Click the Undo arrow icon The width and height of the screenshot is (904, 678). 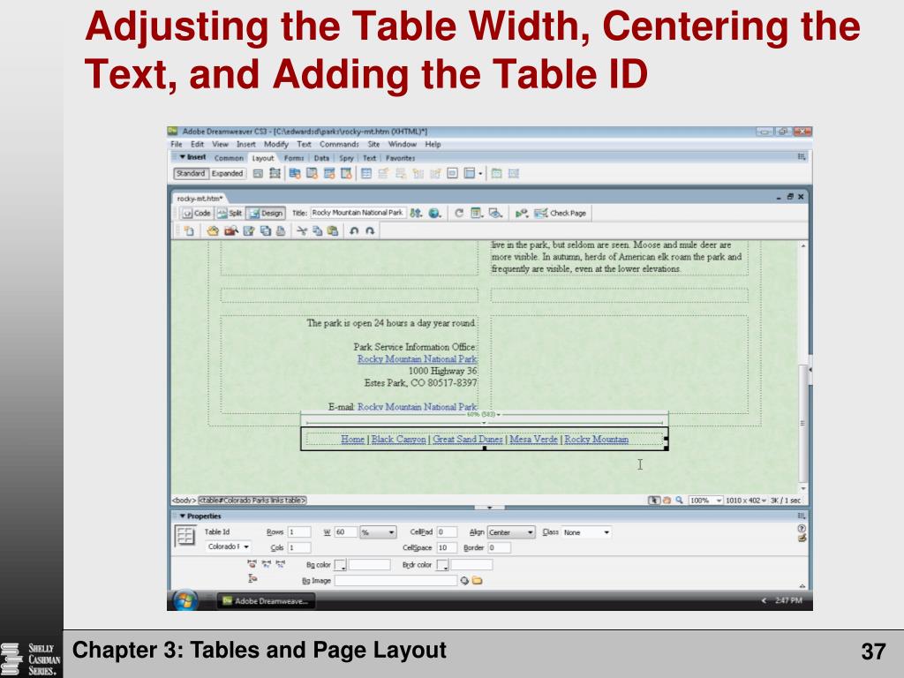point(354,230)
